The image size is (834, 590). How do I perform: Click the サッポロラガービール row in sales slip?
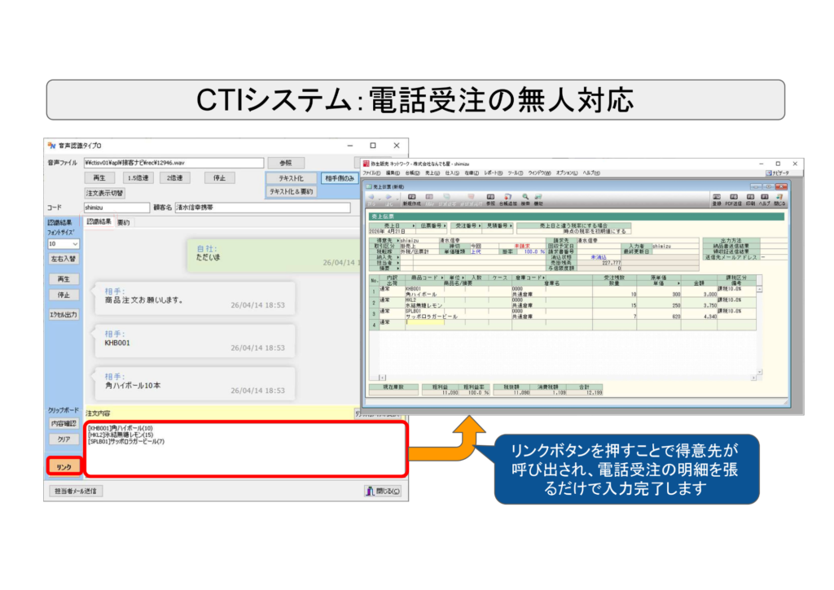pyautogui.click(x=563, y=313)
